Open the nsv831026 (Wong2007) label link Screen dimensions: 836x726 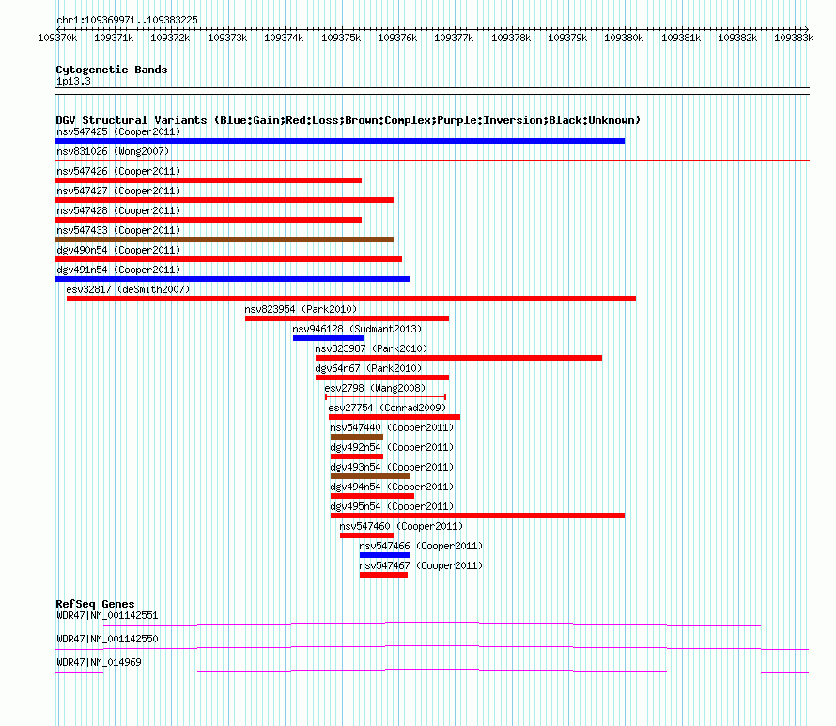(x=113, y=151)
